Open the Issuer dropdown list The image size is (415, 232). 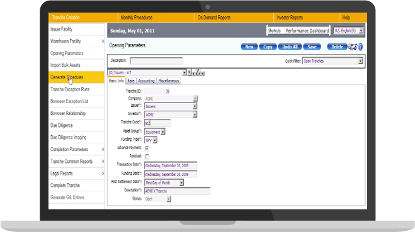171,106
